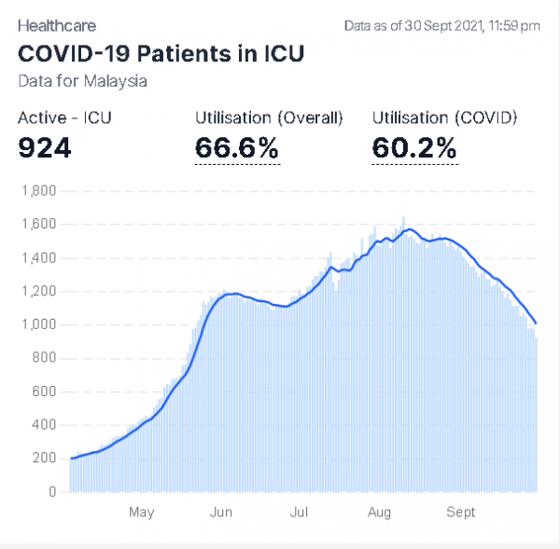Click the 60.2% COVID utilisation value
The height and width of the screenshot is (549, 560).
pyautogui.click(x=414, y=147)
